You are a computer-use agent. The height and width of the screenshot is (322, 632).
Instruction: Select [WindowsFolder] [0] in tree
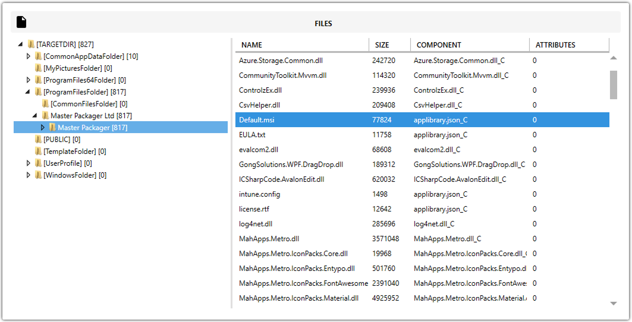point(75,175)
